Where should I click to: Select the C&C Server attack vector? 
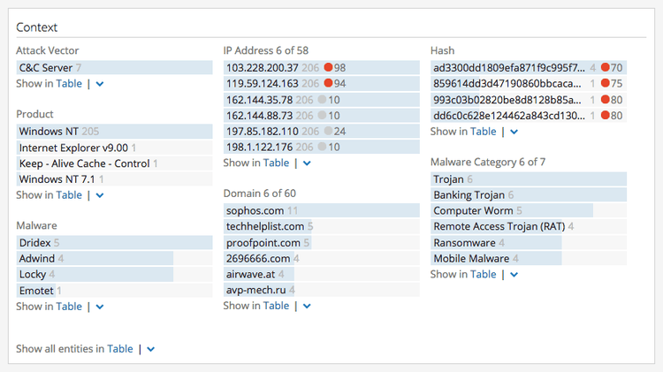(x=45, y=67)
